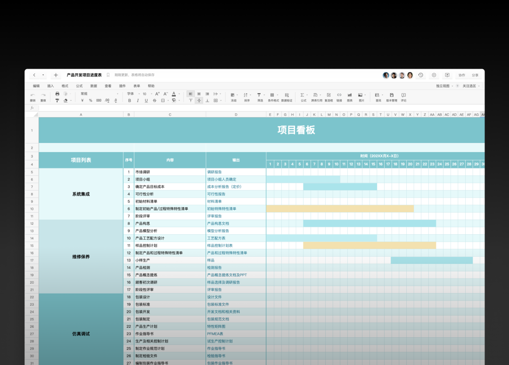The image size is (509, 365).
Task: Open the 编辑 menu
Action: [x=36, y=86]
